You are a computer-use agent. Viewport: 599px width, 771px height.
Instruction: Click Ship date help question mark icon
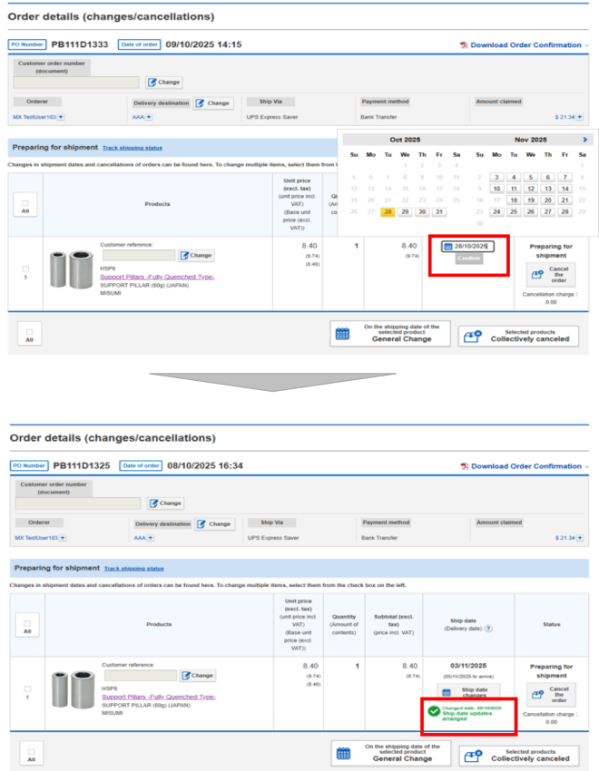point(488,629)
